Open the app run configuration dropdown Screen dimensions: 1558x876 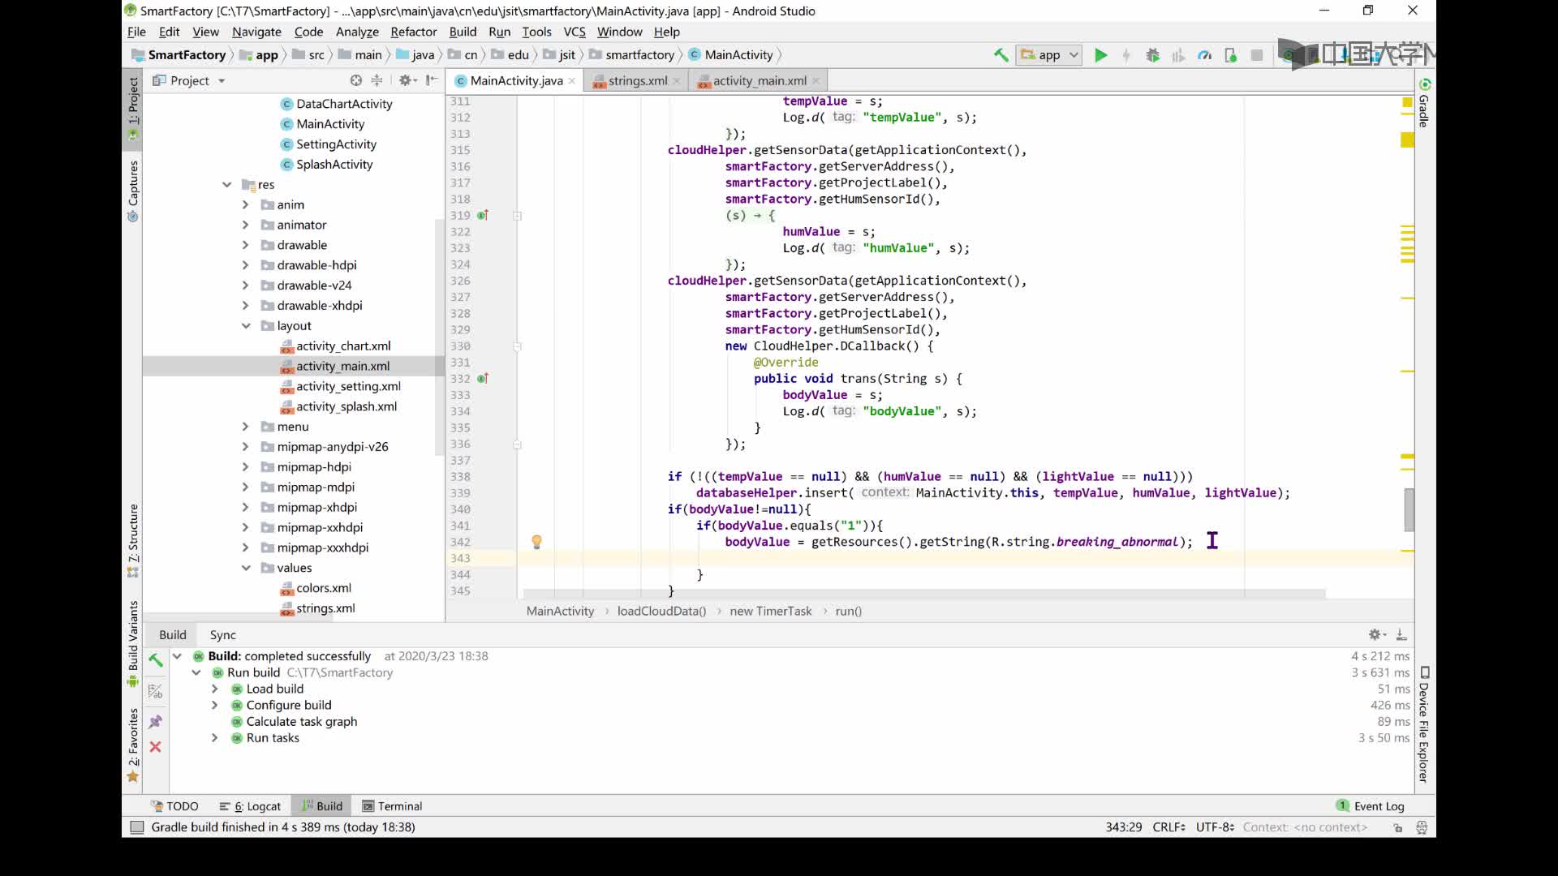1049,55
